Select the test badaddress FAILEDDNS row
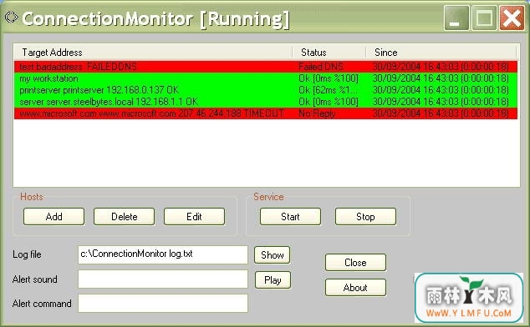 pos(266,67)
